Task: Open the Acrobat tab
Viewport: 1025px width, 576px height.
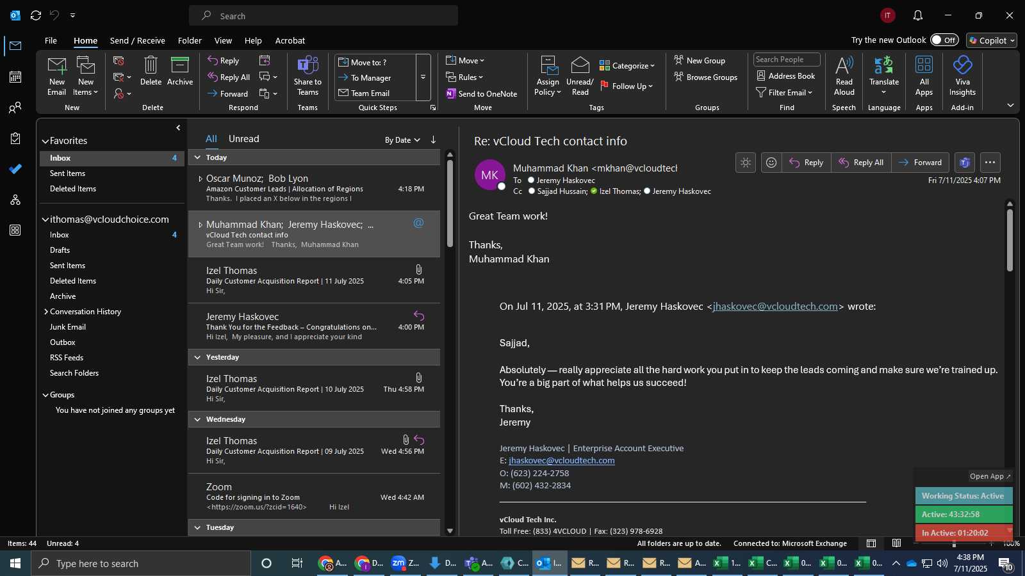Action: coord(290,40)
